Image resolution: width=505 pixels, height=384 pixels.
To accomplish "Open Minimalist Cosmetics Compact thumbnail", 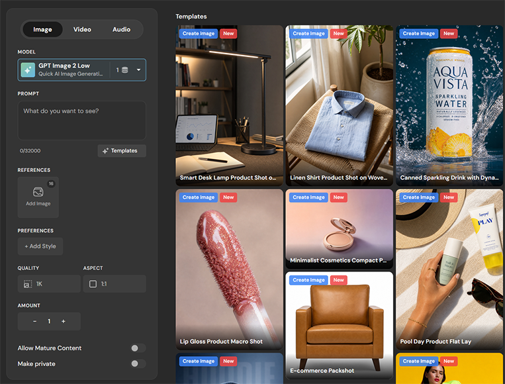I will pos(339,228).
